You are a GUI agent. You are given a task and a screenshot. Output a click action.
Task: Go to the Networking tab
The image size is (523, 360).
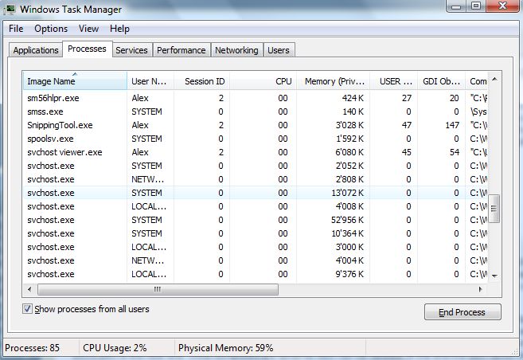coord(236,50)
